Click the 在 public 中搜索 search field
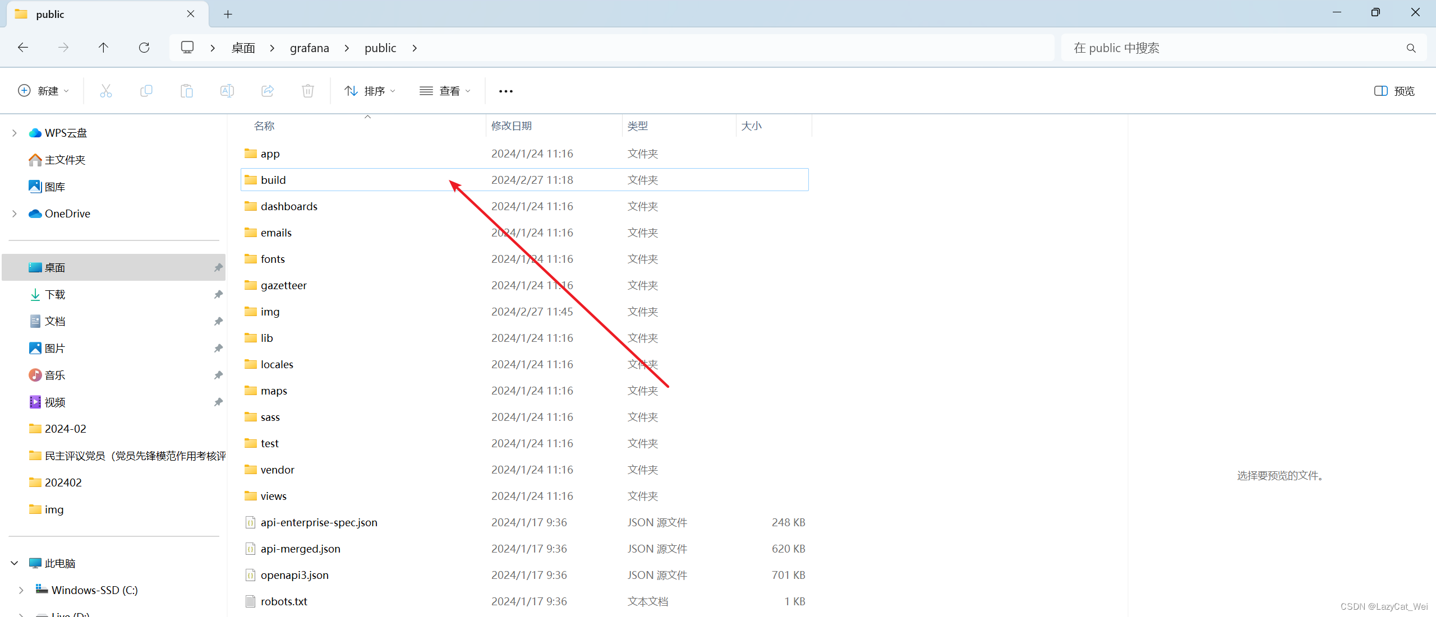Viewport: 1436px width, 617px height. 1206,48
